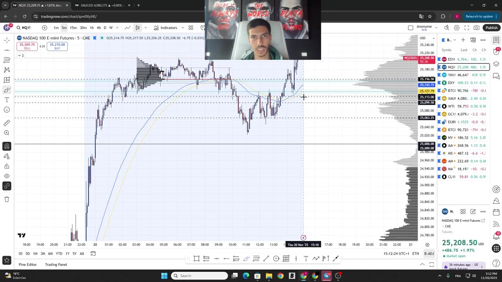Select ES1! row in watchlist
The width and height of the screenshot is (502, 282).
[x=464, y=59]
